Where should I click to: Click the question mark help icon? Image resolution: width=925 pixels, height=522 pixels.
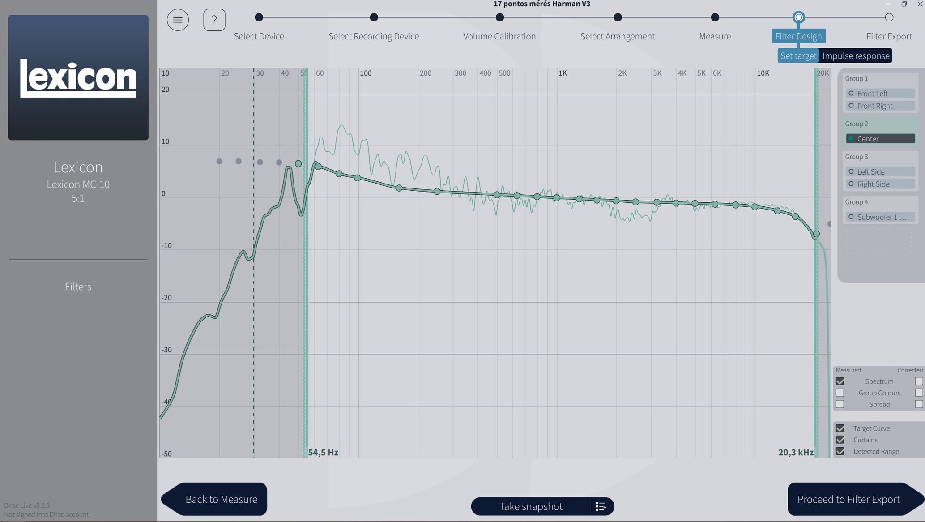[214, 20]
